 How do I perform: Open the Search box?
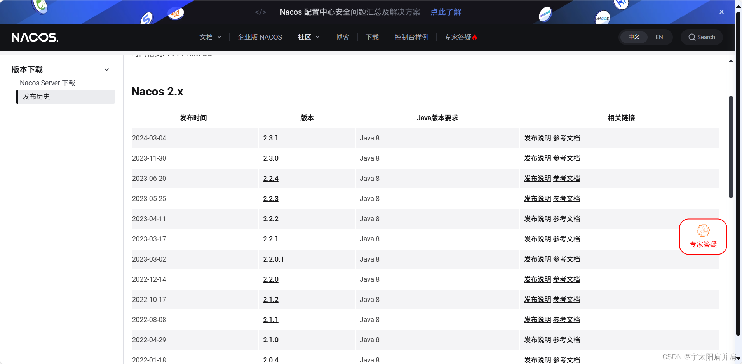pos(702,37)
